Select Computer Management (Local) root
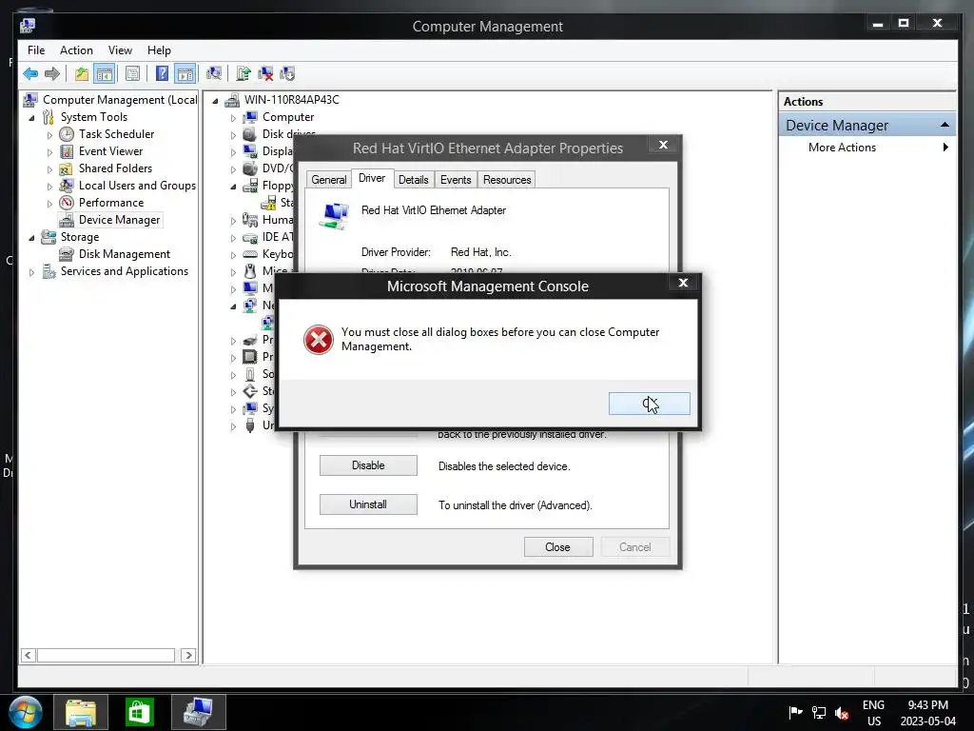This screenshot has height=731, width=974. 120,100
